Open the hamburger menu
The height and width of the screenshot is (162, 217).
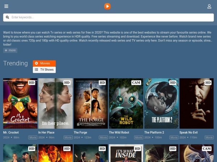coord(6,6)
